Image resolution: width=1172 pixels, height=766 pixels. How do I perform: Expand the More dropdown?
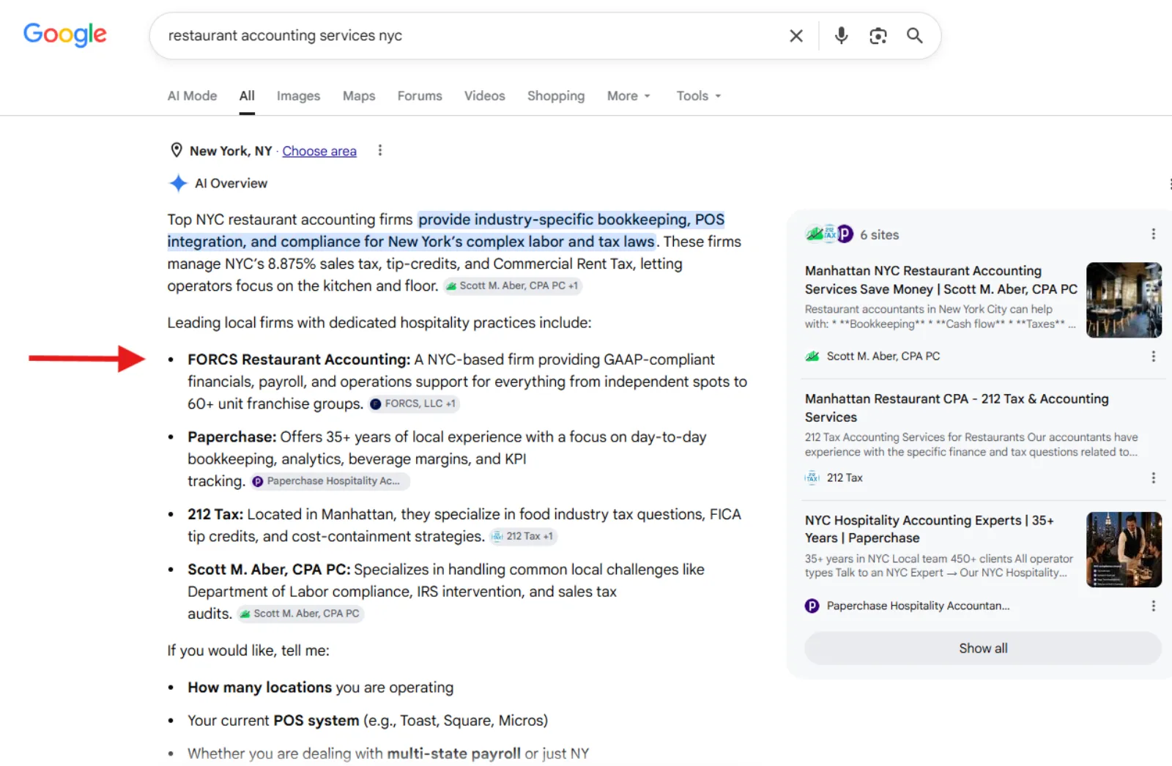click(628, 96)
